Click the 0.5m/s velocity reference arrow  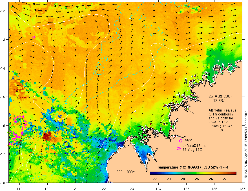tap(218, 130)
